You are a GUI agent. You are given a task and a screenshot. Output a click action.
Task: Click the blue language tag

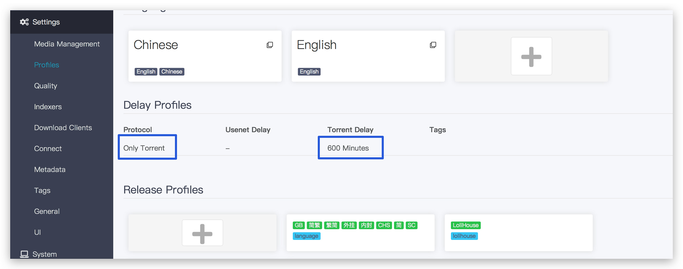(306, 236)
